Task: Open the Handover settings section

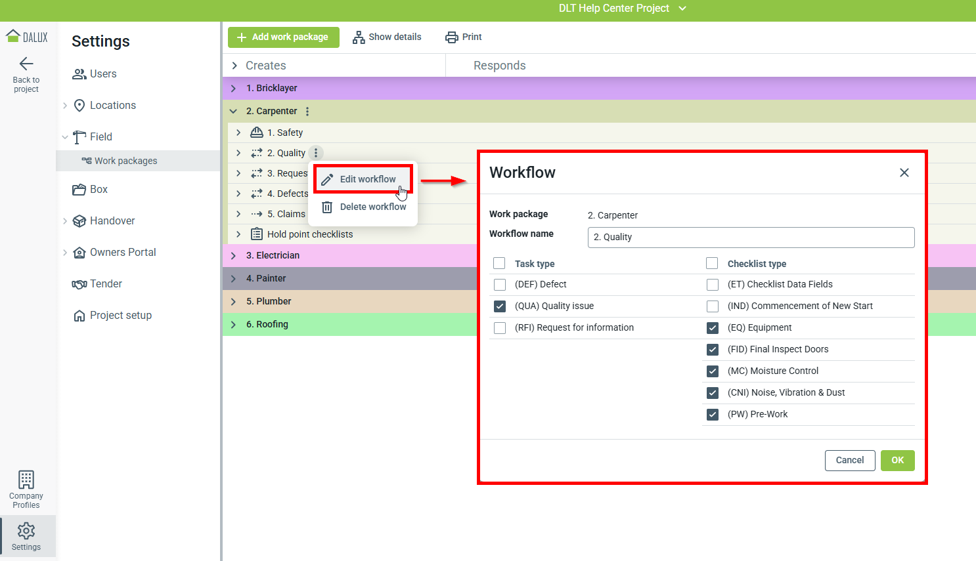Action: 112,221
